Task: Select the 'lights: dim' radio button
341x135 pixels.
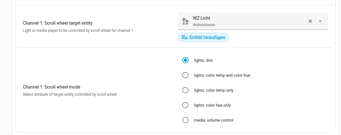Action: (x=185, y=60)
